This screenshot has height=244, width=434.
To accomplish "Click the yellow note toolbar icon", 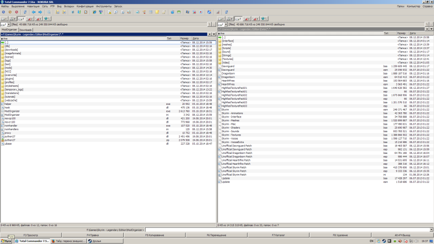I will coord(157,12).
